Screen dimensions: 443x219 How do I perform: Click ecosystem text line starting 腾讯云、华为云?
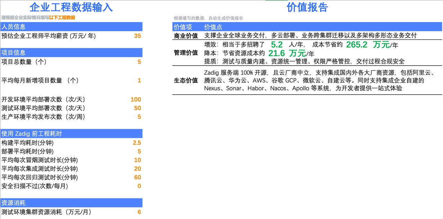314,80
